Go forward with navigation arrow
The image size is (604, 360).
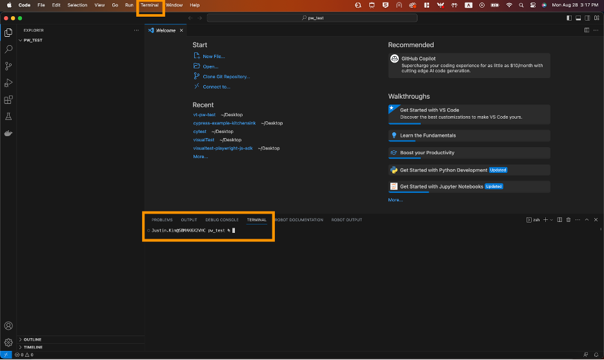[199, 18]
